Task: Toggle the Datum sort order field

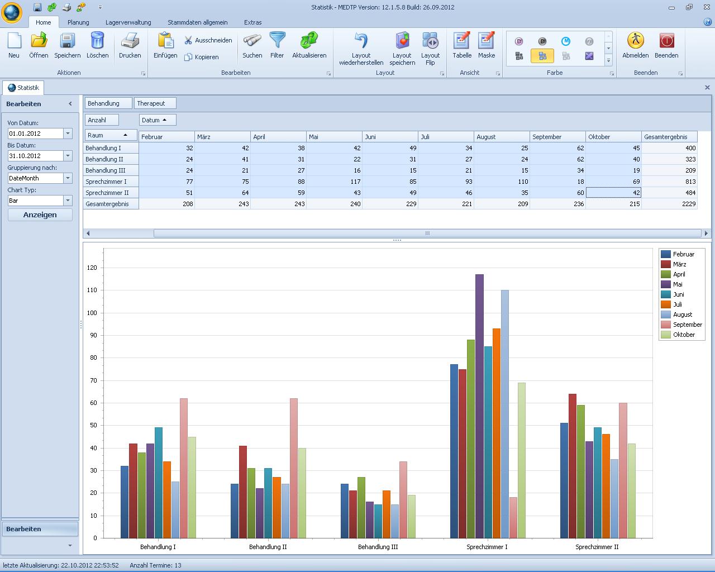Action: point(157,120)
